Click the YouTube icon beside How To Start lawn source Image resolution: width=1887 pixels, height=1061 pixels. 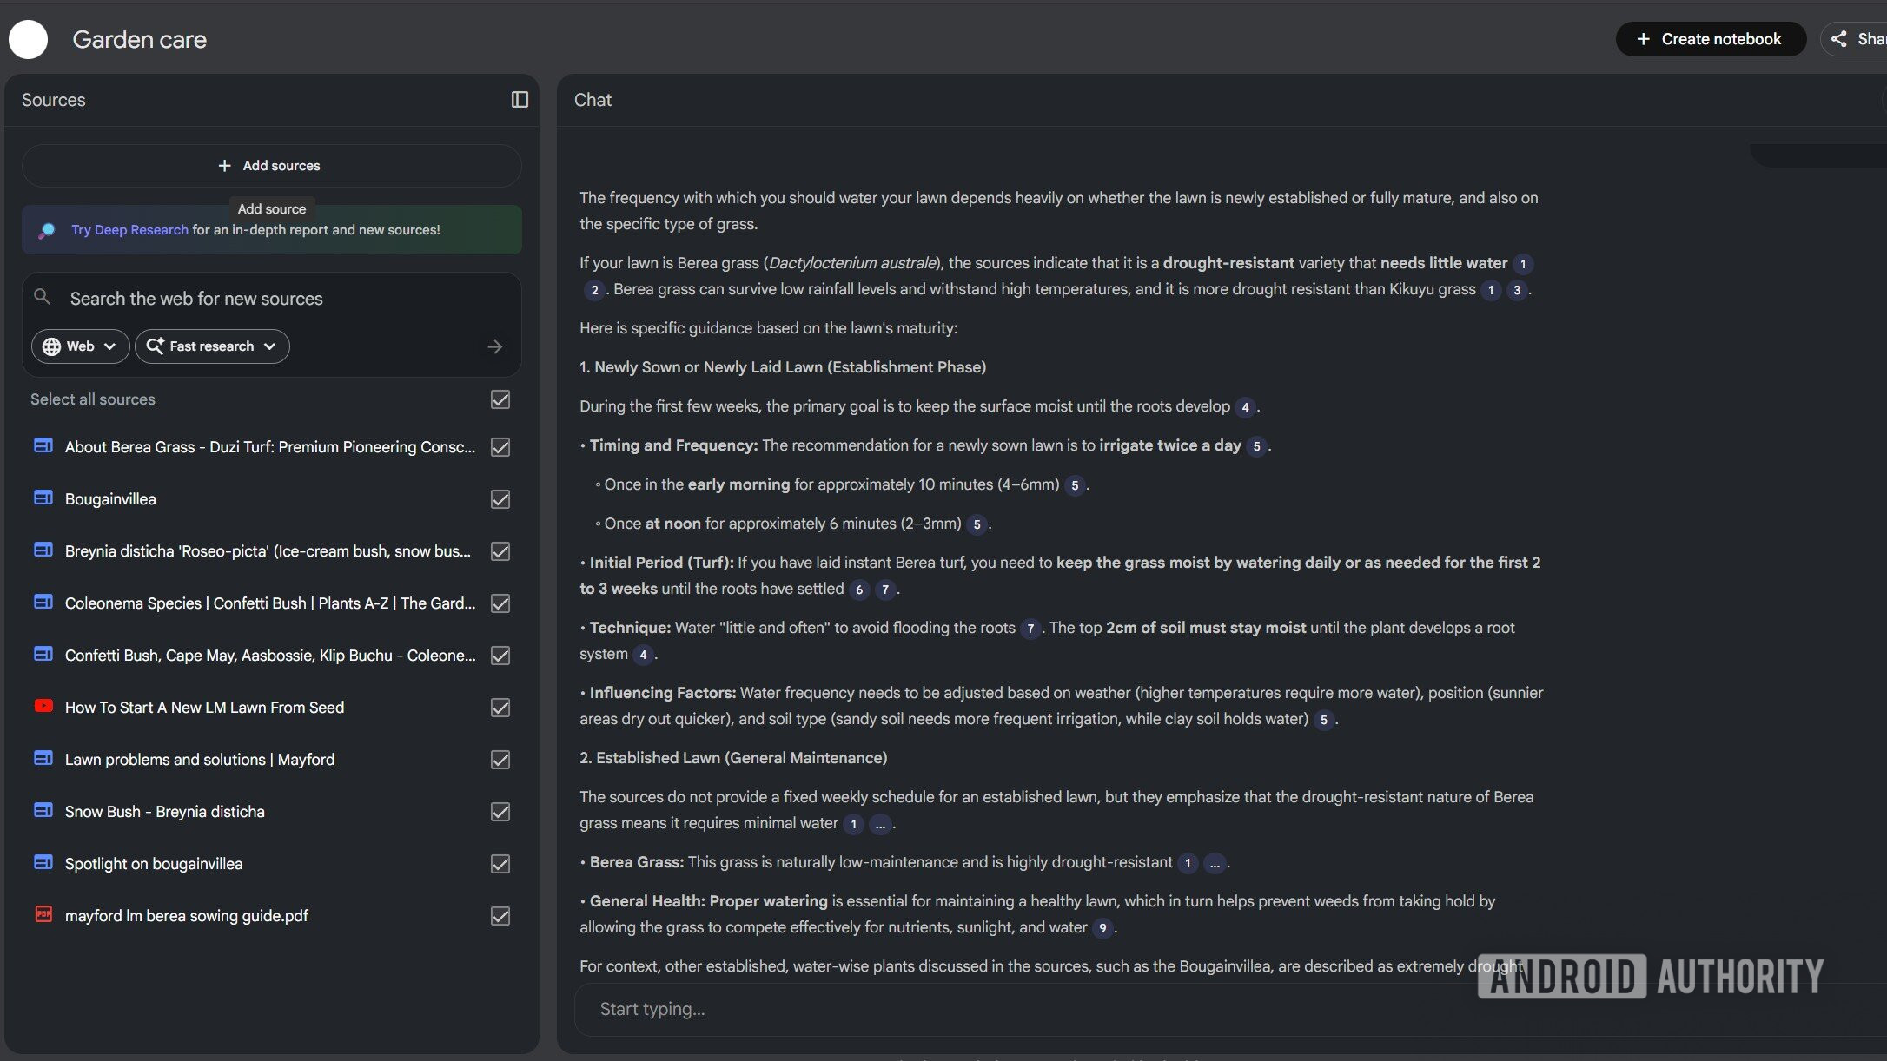coord(43,706)
